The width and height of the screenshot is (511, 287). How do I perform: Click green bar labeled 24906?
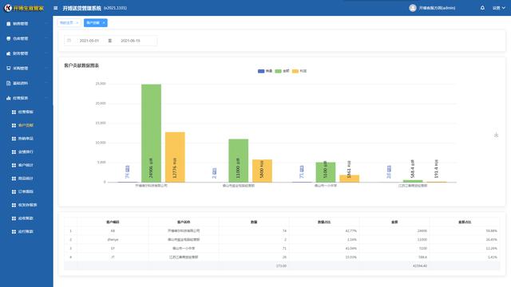tap(151, 133)
